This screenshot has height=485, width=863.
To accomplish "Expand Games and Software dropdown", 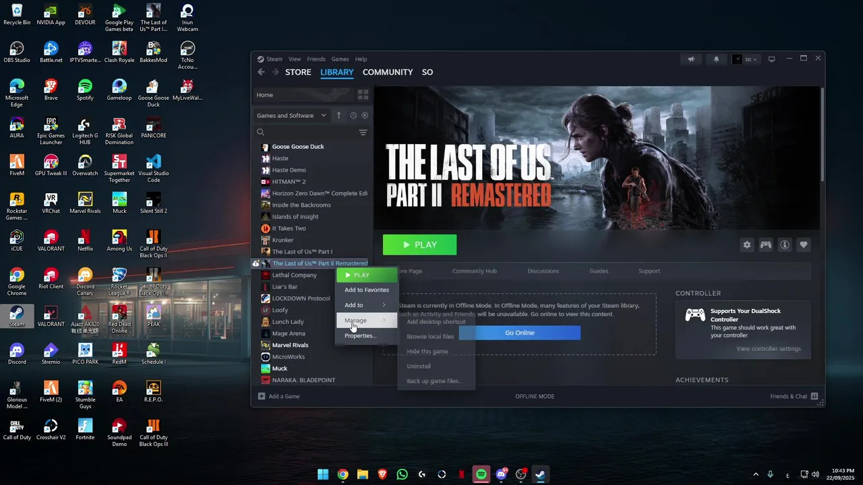I will [291, 115].
